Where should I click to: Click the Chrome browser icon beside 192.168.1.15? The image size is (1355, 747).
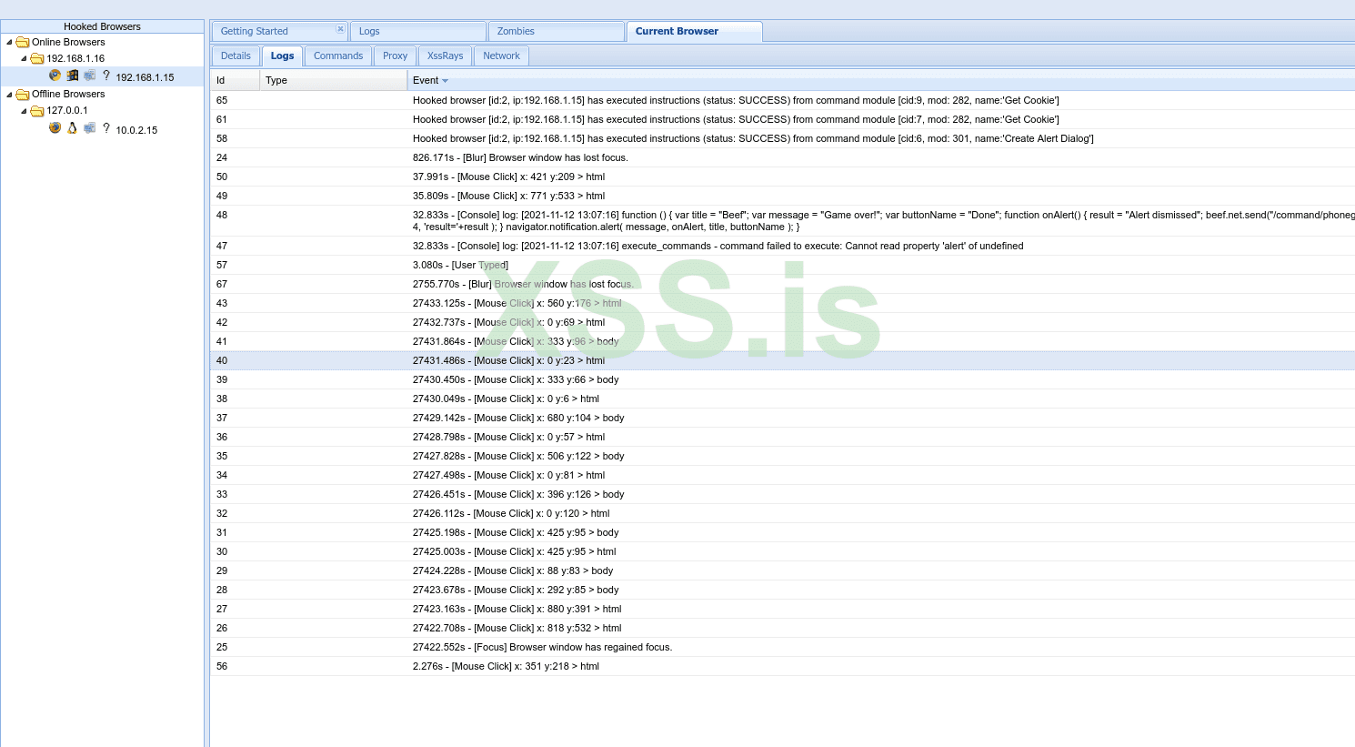(x=55, y=76)
